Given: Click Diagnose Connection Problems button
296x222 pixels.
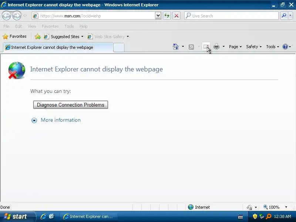Looking at the screenshot, I should tap(71, 105).
